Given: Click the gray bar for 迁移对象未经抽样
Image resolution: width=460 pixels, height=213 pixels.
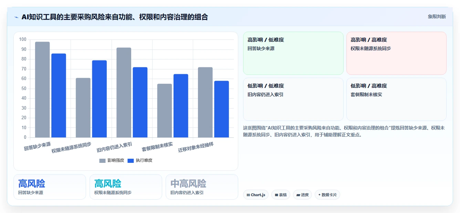Looking at the screenshot, I should 205,102.
